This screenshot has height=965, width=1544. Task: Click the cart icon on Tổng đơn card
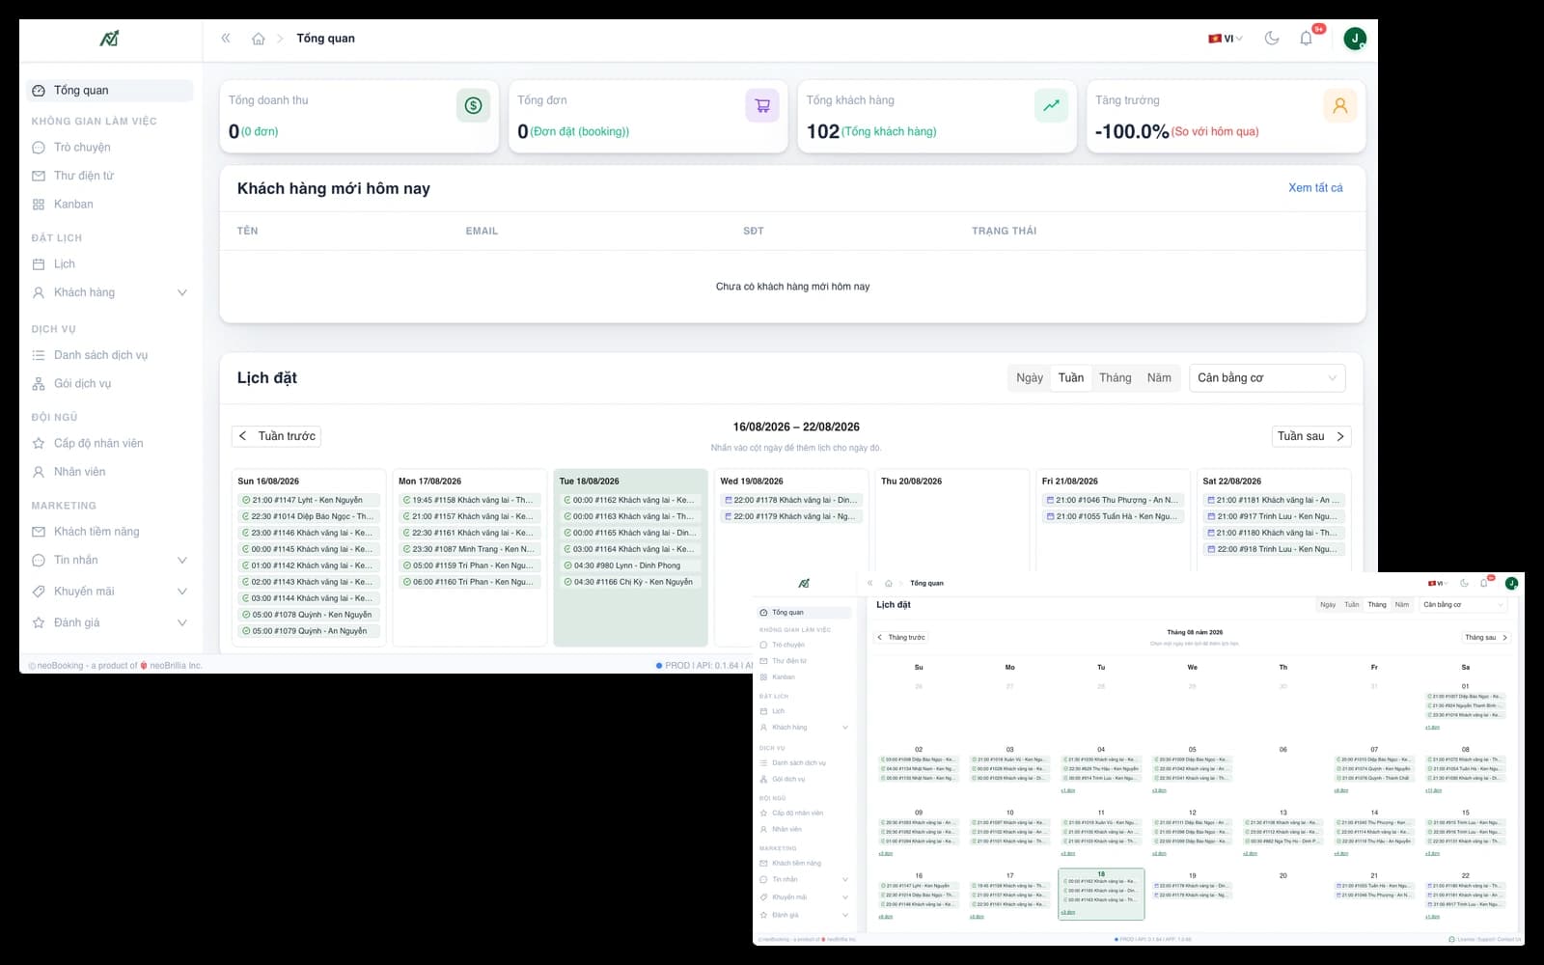point(762,105)
